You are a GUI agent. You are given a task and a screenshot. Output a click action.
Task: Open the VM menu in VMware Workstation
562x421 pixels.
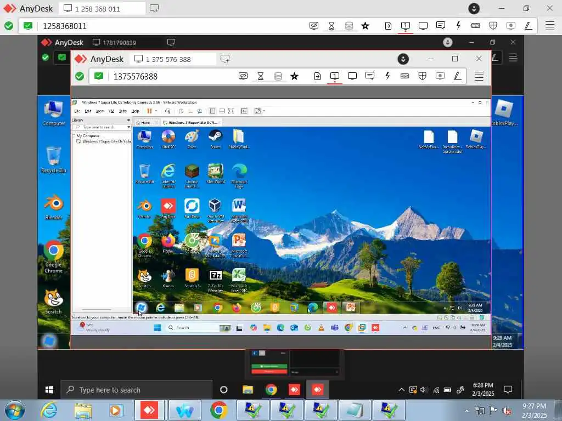[x=111, y=111]
